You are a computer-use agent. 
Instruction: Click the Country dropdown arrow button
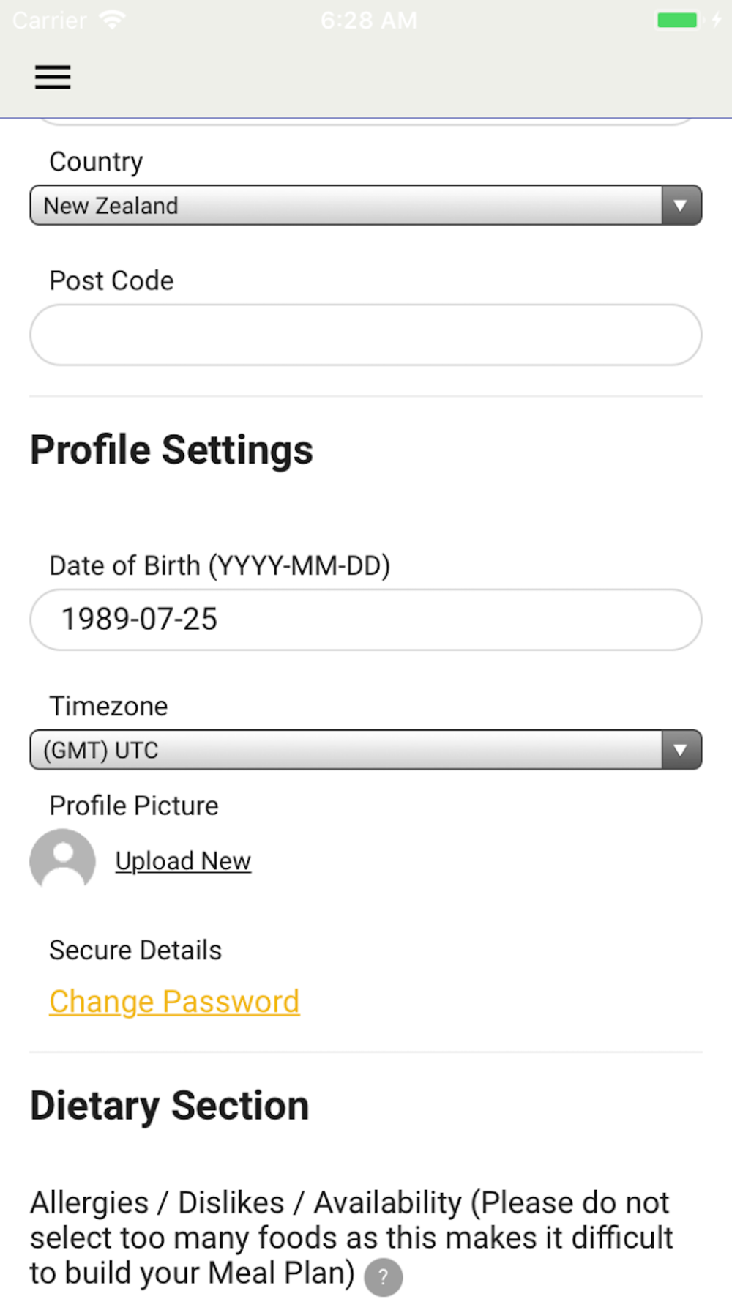[x=681, y=205]
